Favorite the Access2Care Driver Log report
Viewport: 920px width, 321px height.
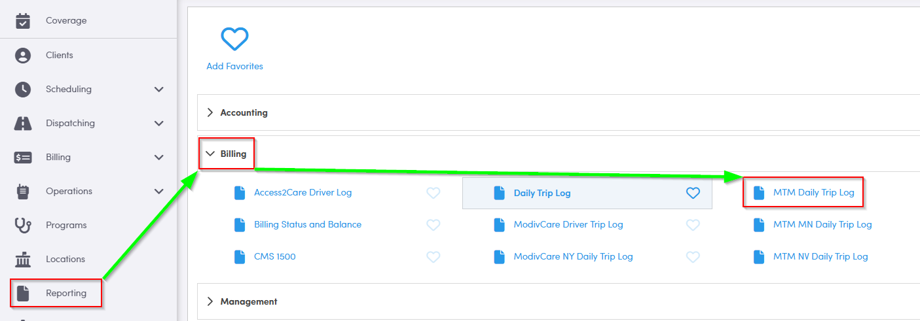point(433,193)
